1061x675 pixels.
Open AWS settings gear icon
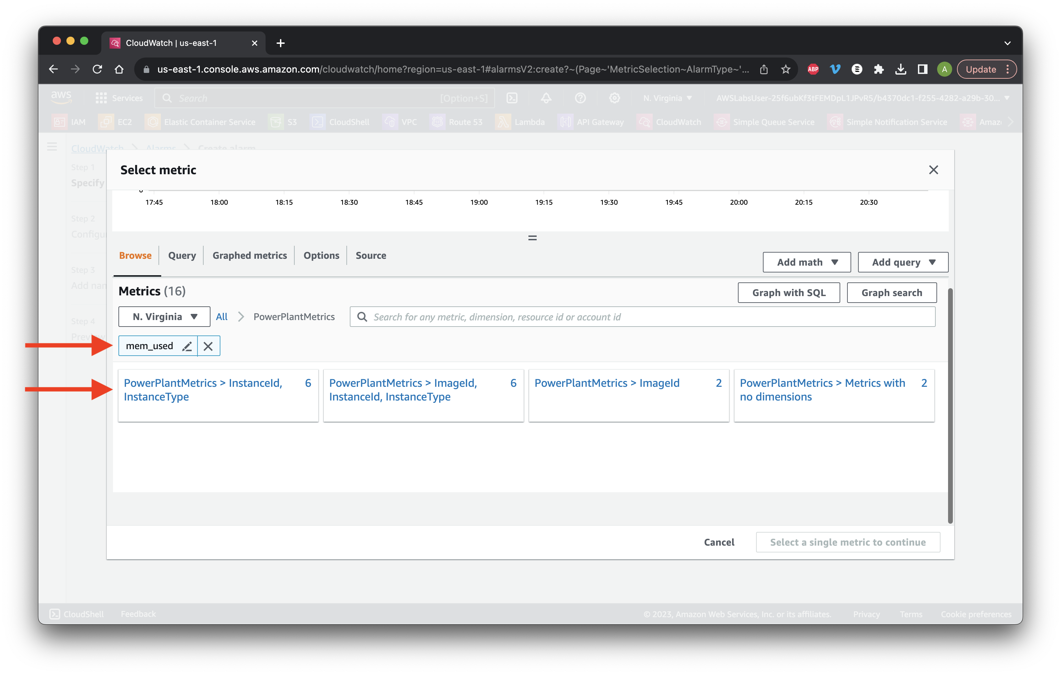click(615, 98)
